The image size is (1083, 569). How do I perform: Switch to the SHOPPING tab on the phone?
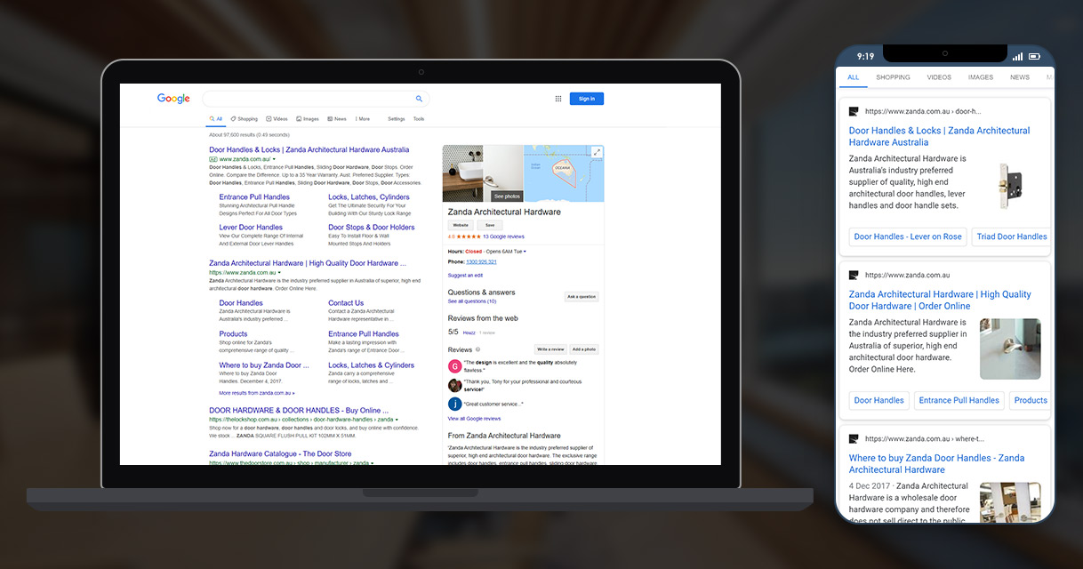pyautogui.click(x=893, y=77)
